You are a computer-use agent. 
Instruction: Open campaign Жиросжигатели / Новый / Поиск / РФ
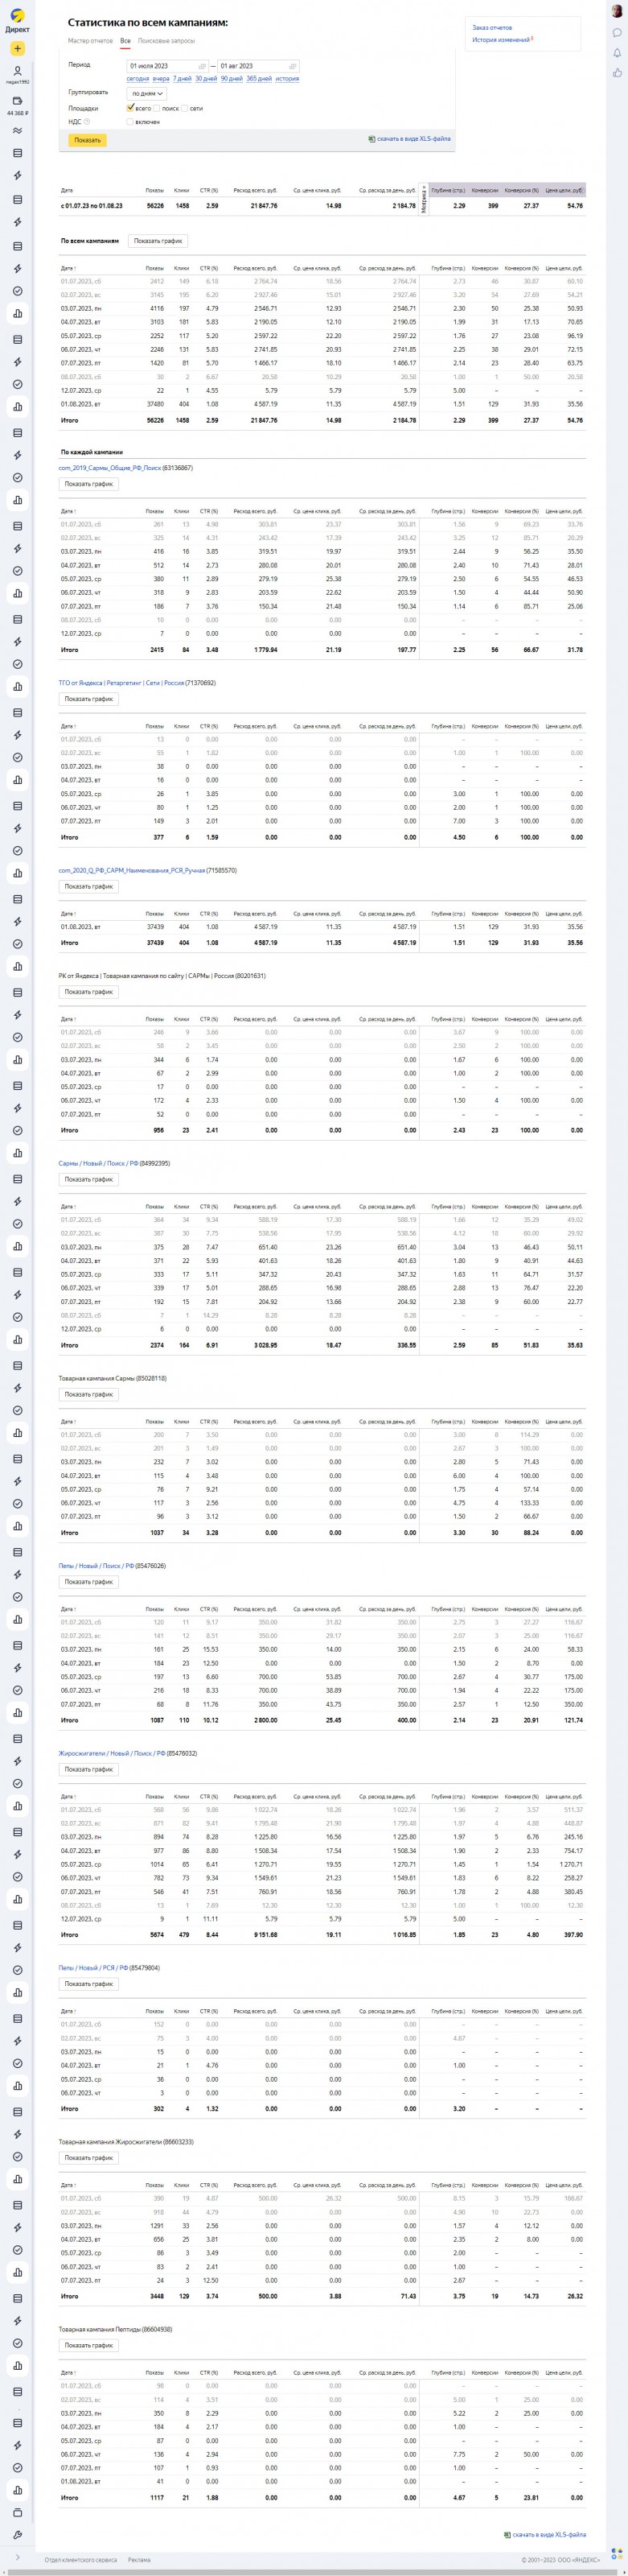click(x=112, y=1753)
